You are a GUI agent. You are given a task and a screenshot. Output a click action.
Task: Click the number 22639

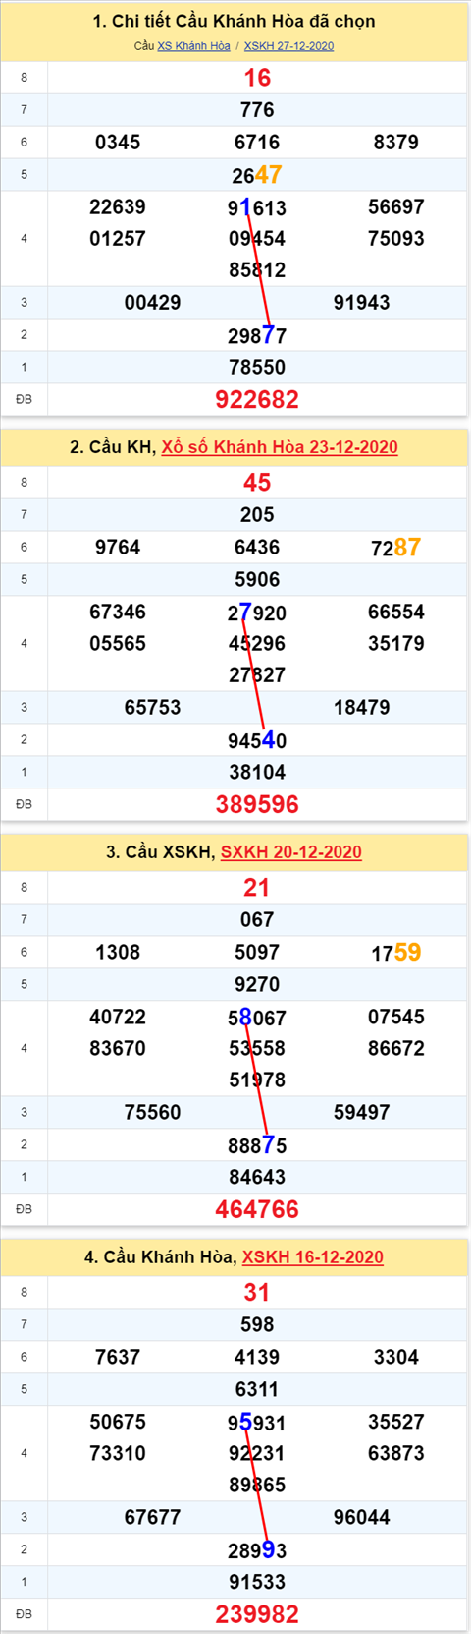(118, 207)
